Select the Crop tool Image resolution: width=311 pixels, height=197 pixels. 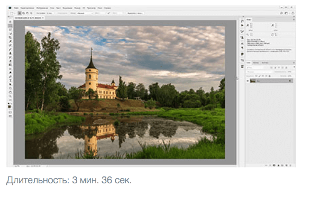[x=10, y=37]
